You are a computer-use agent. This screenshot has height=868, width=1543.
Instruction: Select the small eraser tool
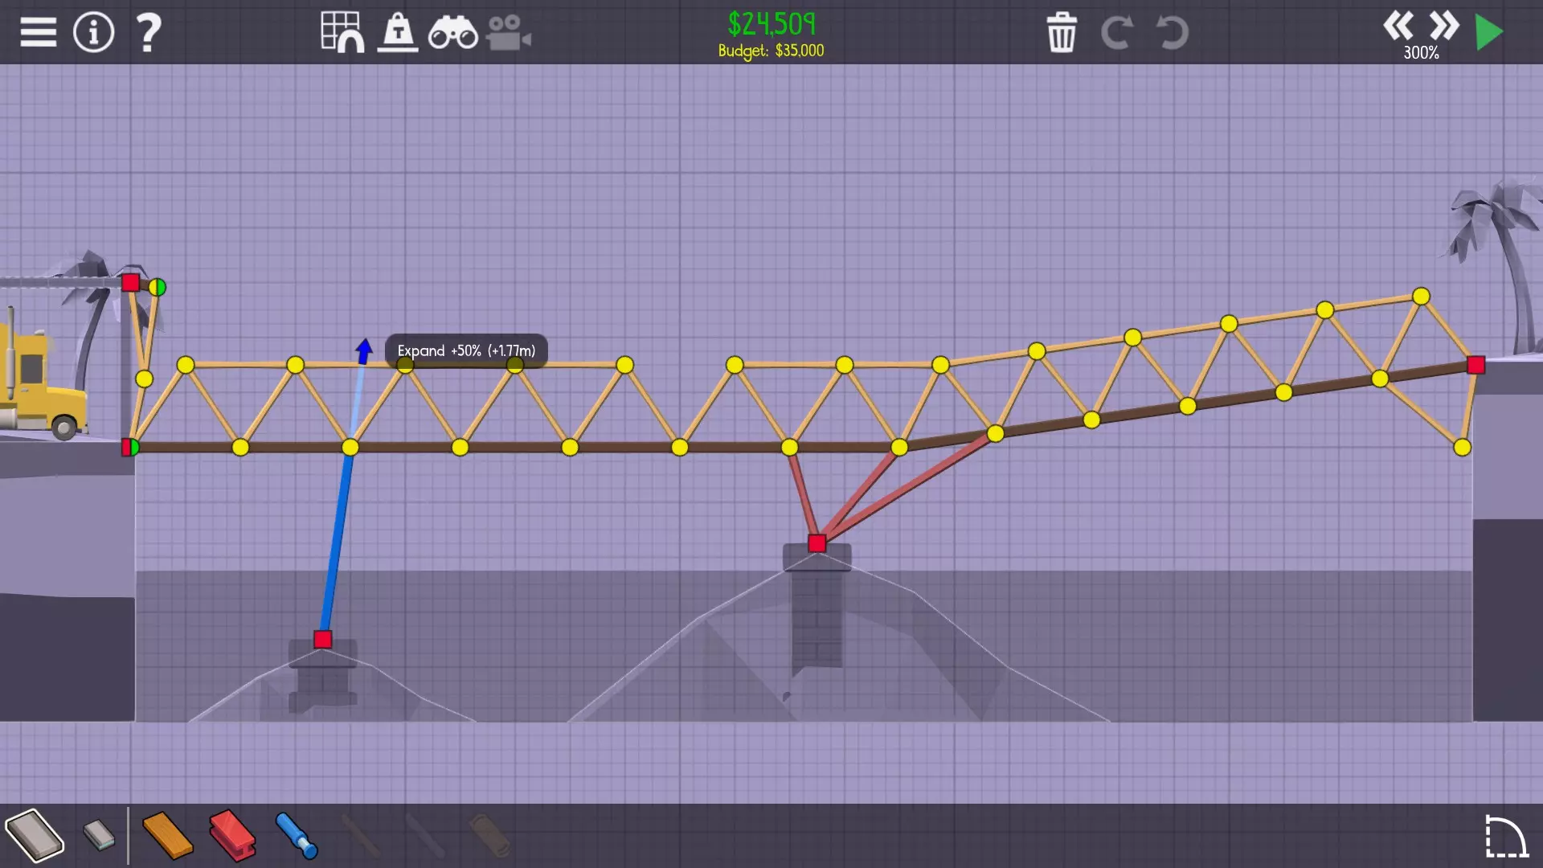point(99,835)
